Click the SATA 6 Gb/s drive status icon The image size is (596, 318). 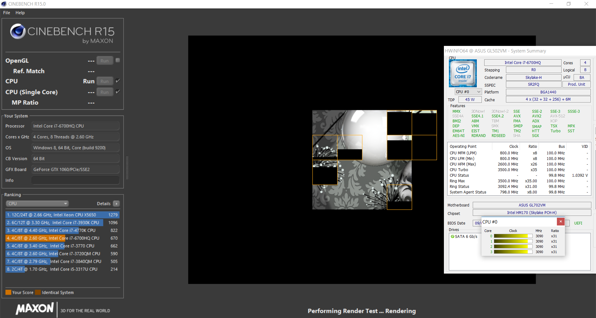[452, 237]
